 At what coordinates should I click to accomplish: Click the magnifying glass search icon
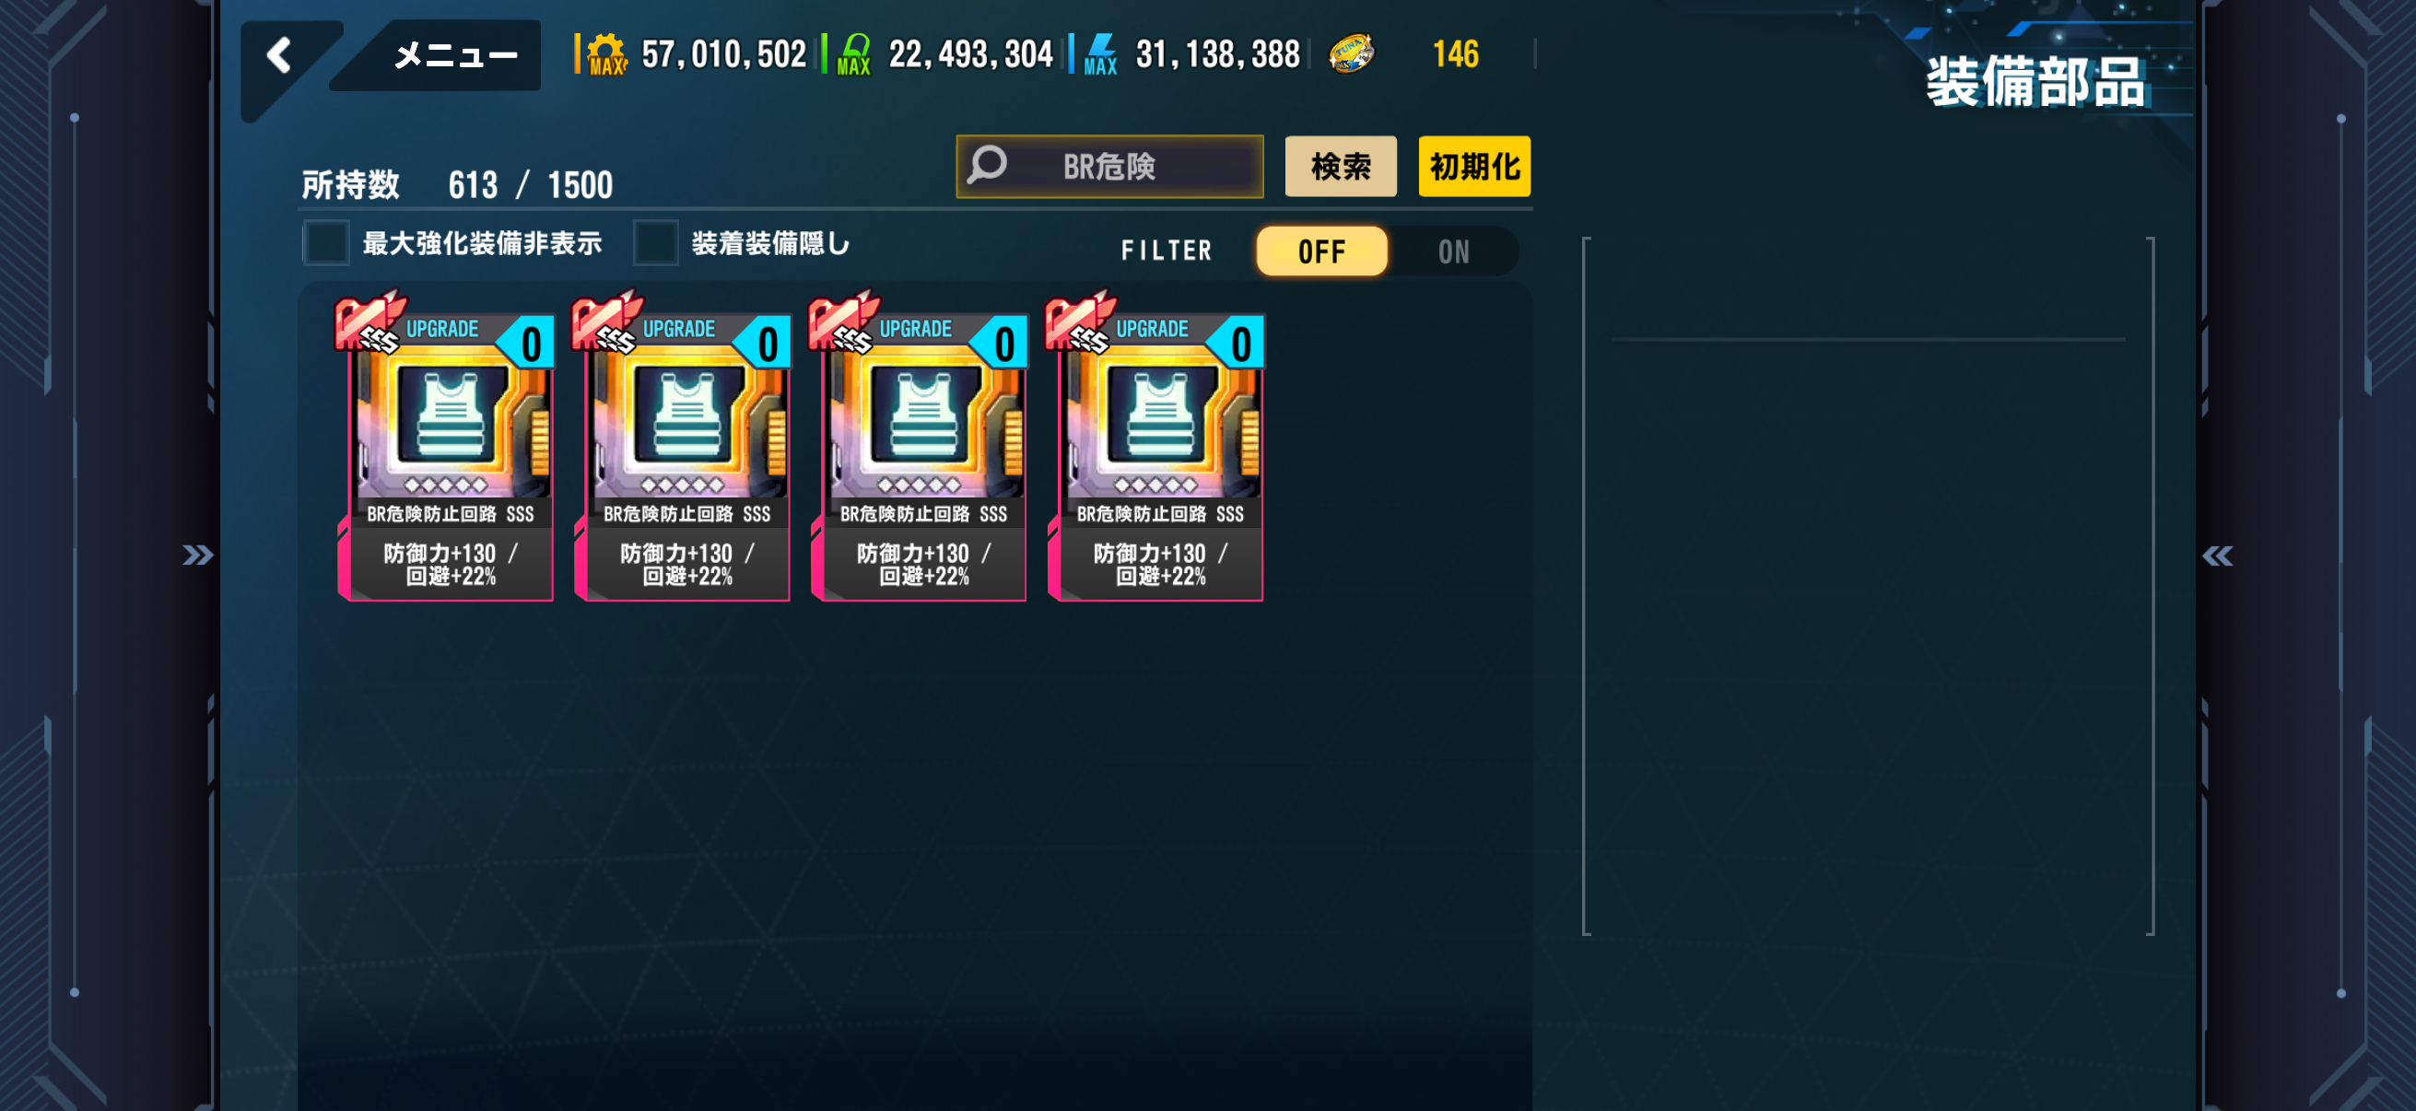pos(988,165)
